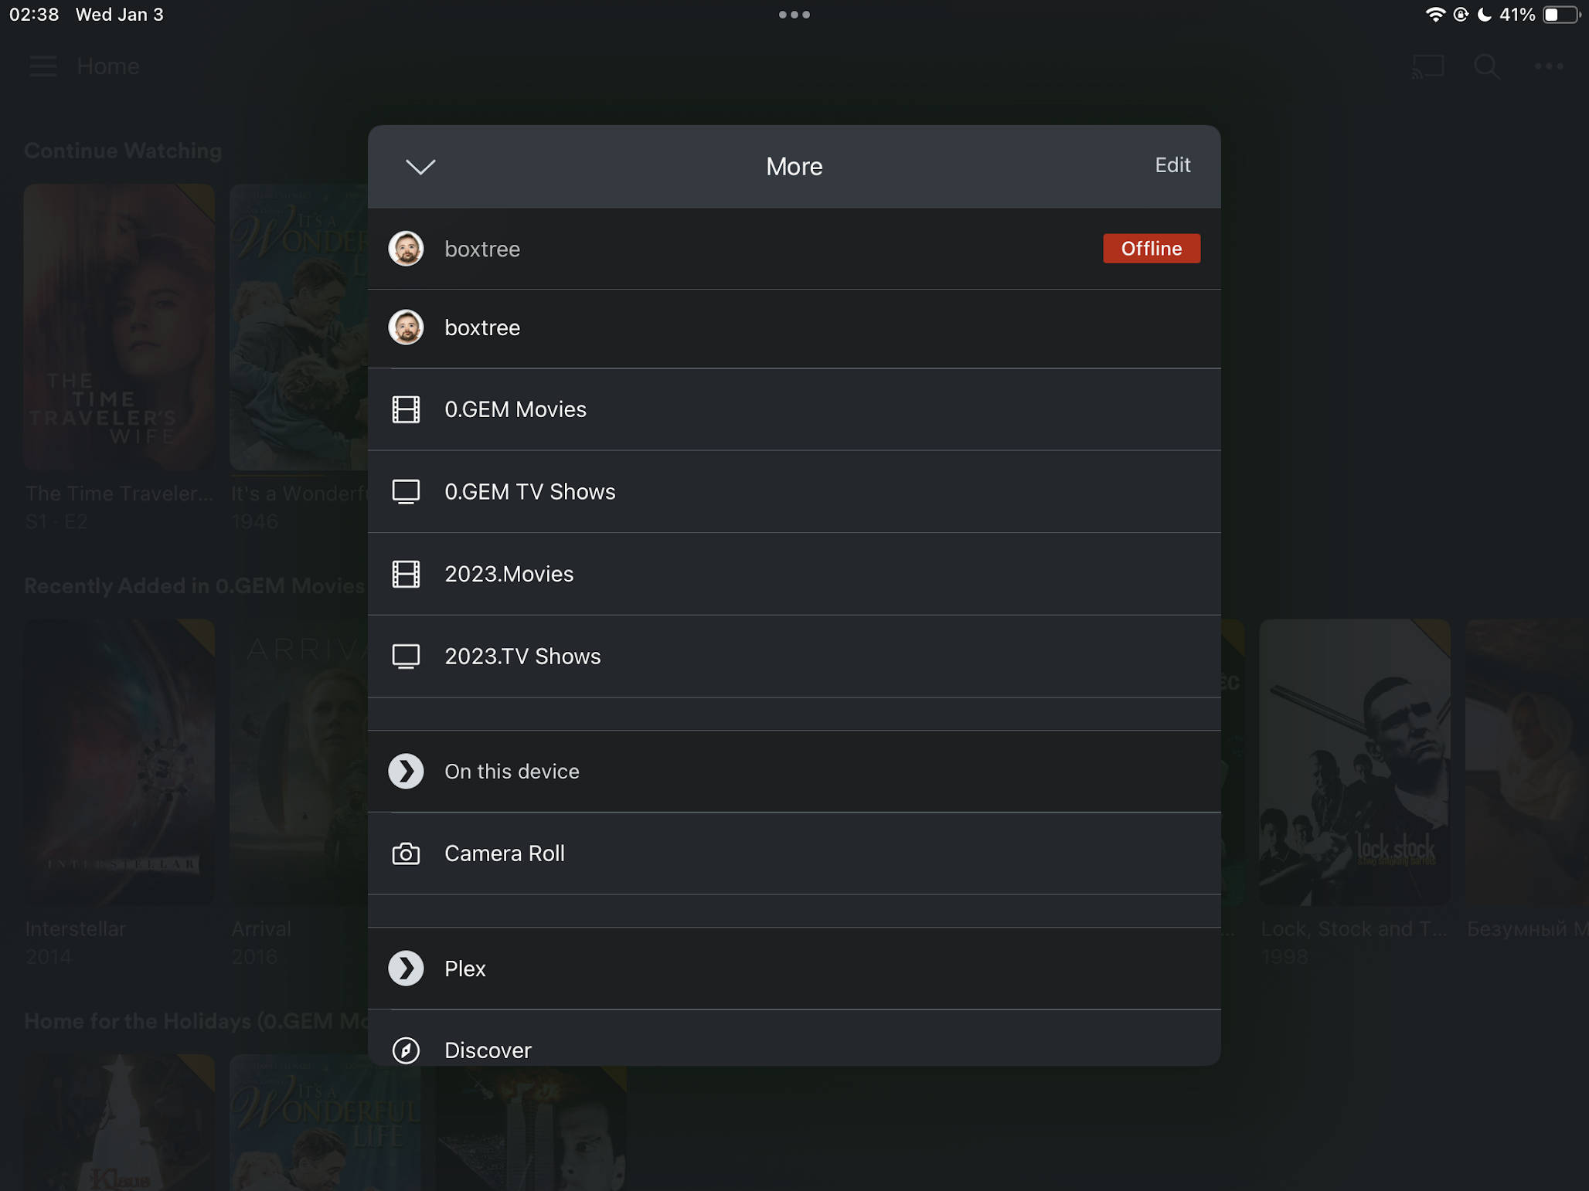Viewport: 1589px width, 1191px height.
Task: Open search with the magnifier icon
Action: tap(1486, 66)
